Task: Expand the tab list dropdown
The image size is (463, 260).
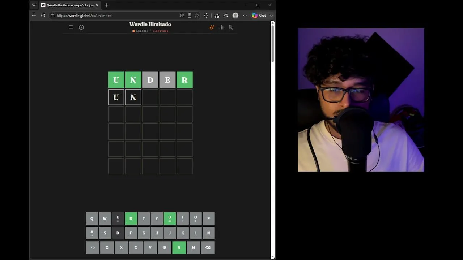Action: [x=34, y=5]
